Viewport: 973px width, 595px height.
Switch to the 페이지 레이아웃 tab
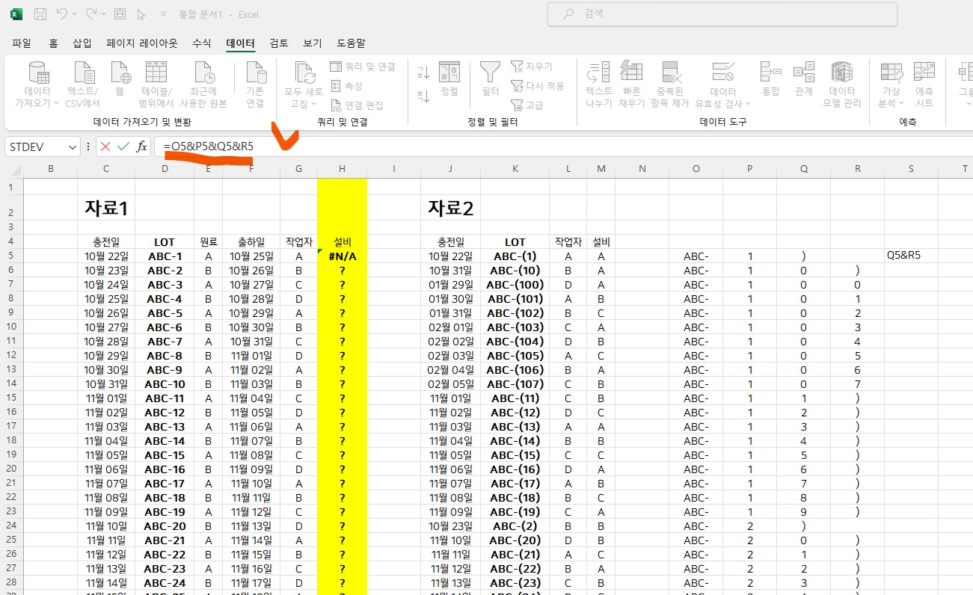click(x=142, y=43)
